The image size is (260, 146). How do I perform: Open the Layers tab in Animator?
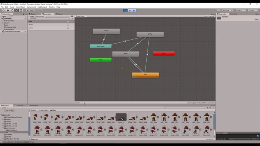pos(32,16)
